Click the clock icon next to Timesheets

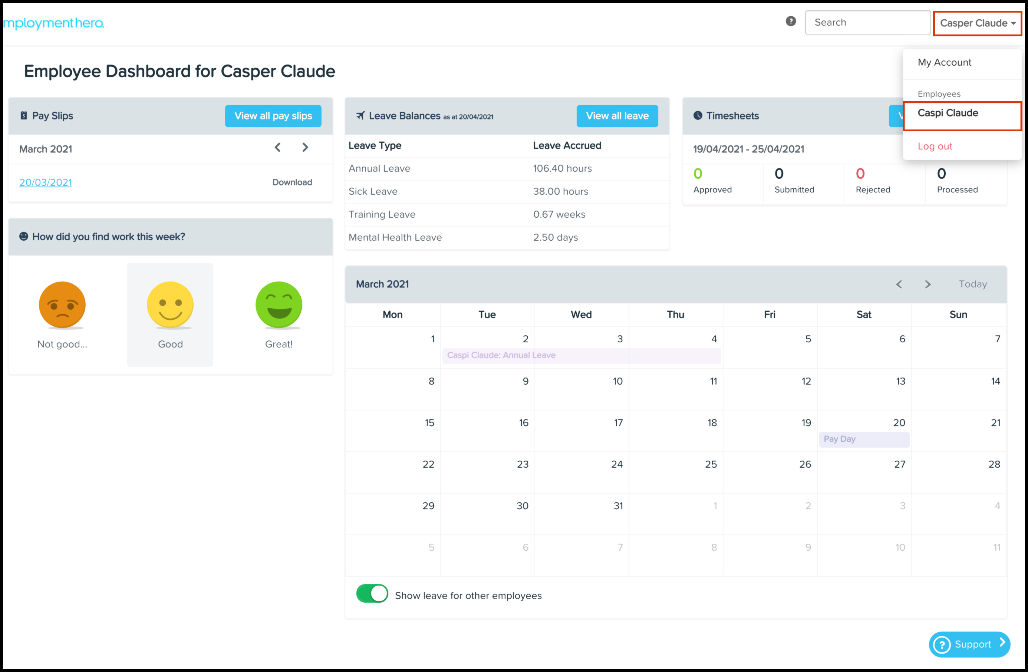pos(699,116)
